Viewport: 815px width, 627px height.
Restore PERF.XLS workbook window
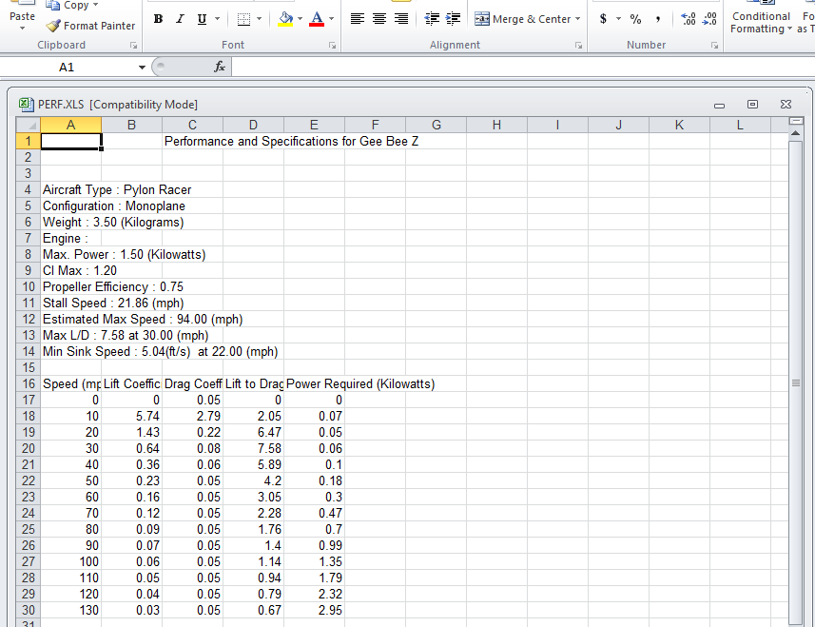click(x=752, y=105)
